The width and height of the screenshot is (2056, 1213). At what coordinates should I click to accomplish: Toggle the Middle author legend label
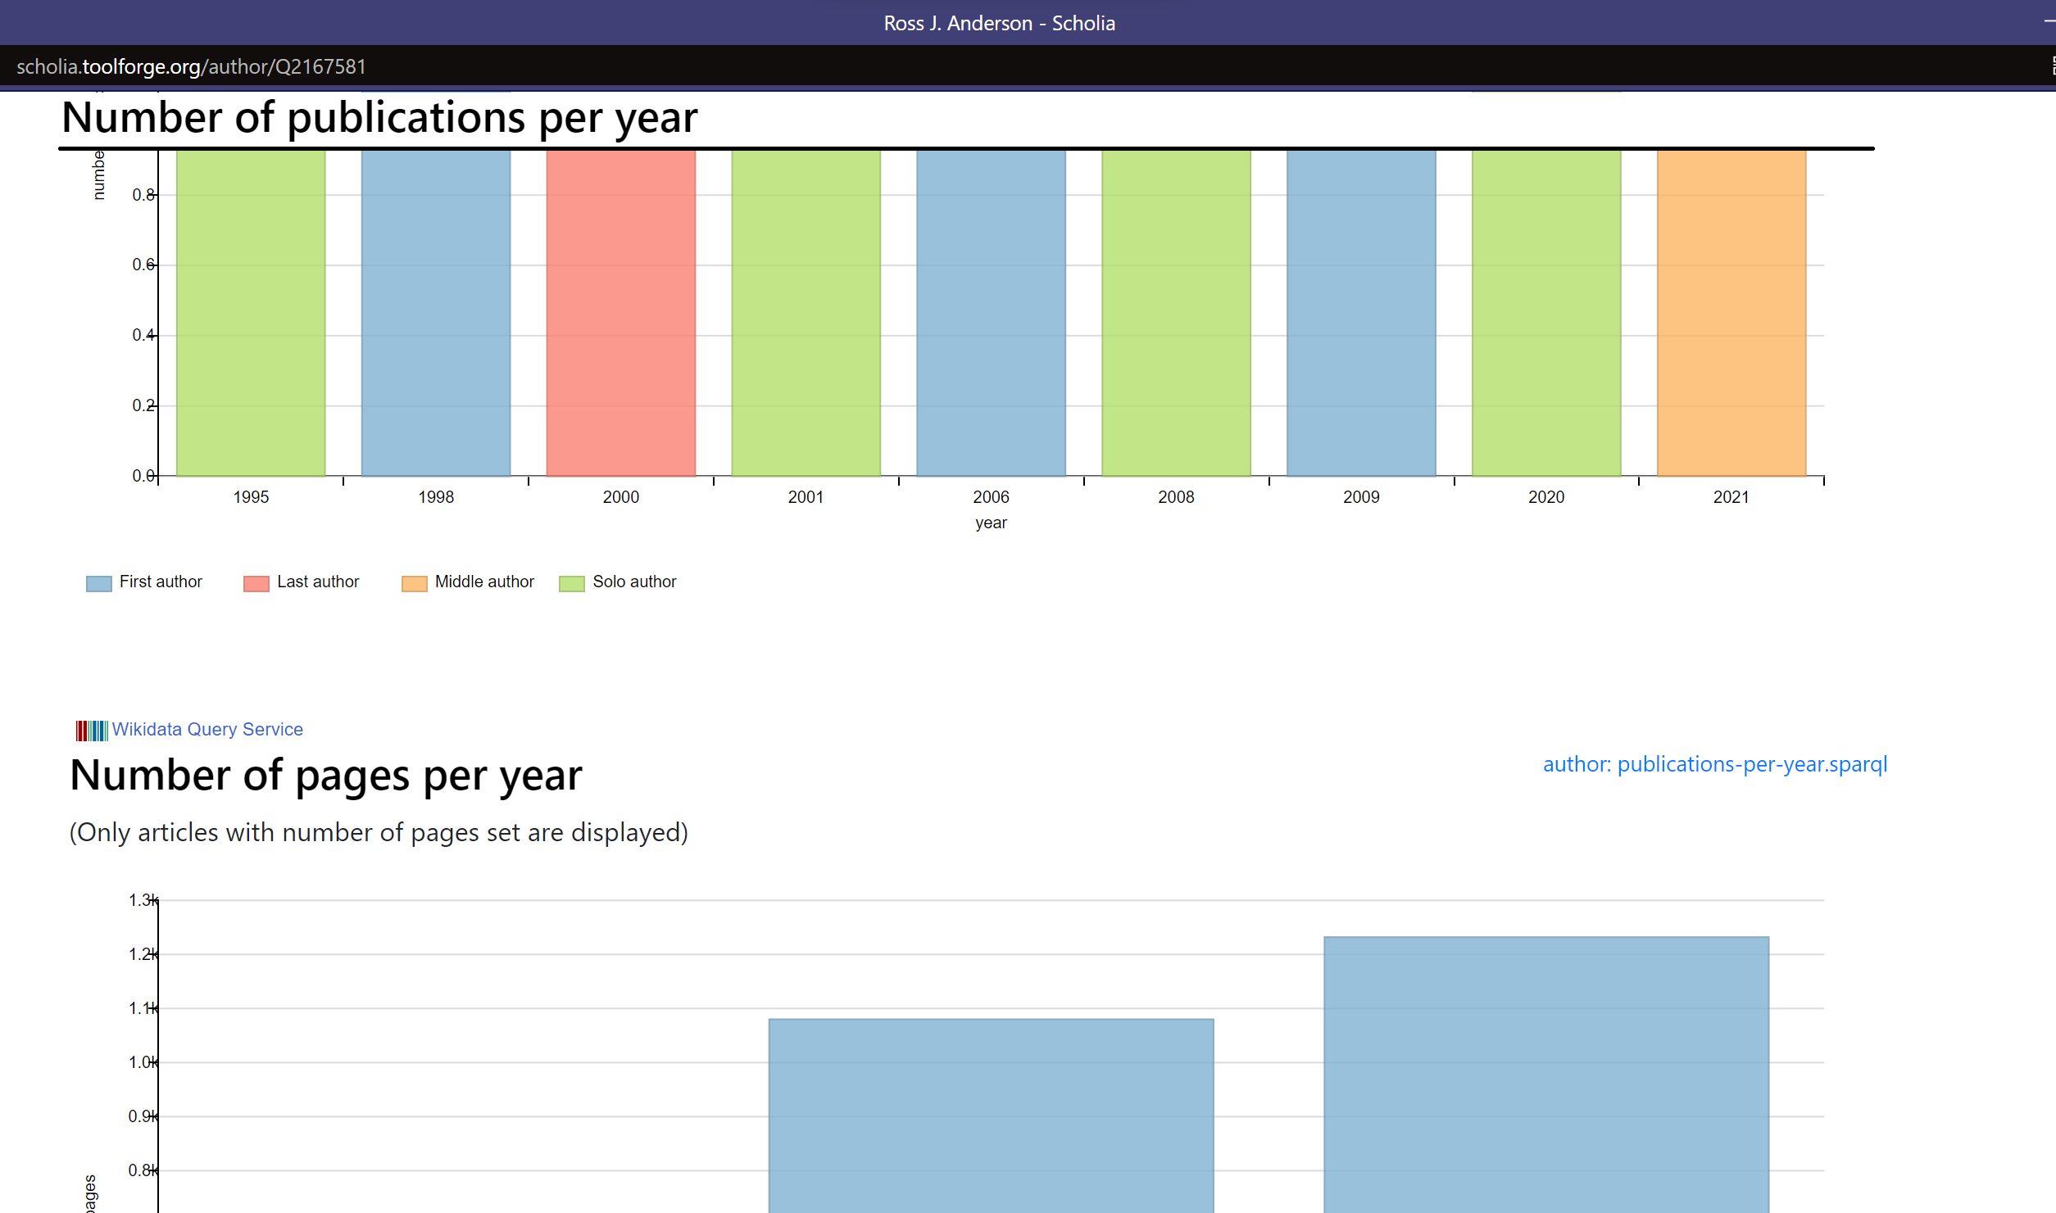(x=484, y=582)
